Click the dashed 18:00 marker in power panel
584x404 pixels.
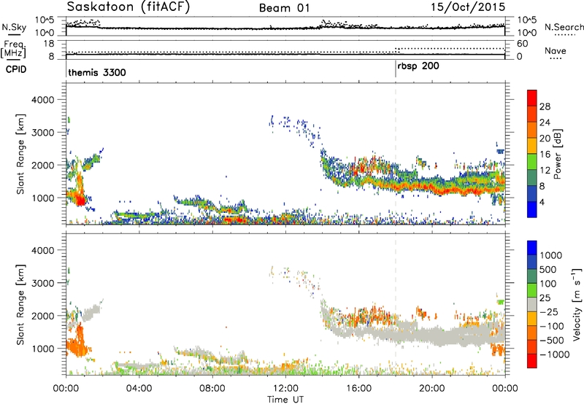[x=396, y=154]
